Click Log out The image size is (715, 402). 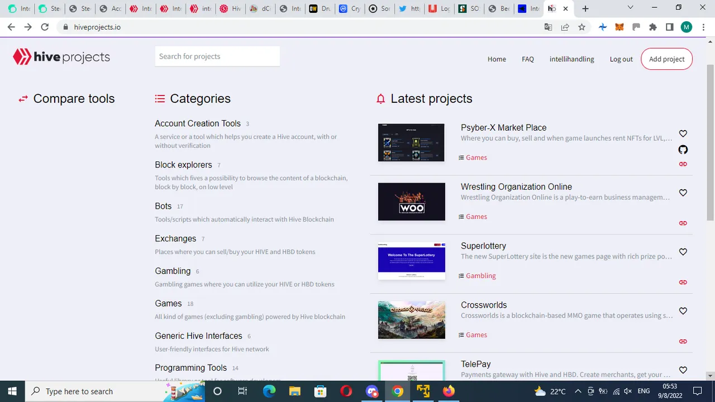[621, 59]
